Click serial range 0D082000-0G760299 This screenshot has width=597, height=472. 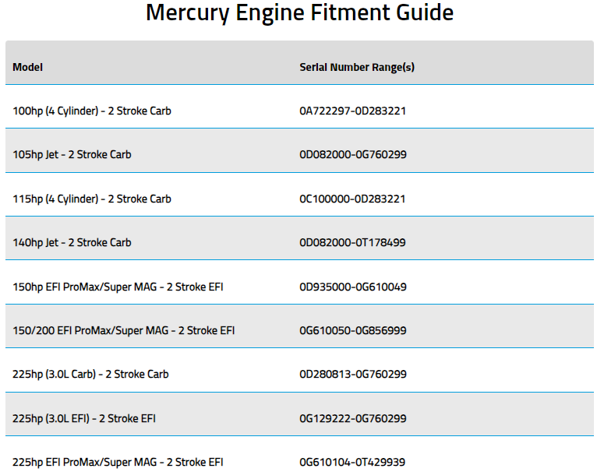point(353,154)
